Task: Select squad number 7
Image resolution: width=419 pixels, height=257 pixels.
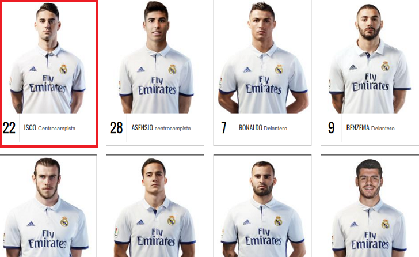Action: pyautogui.click(x=224, y=128)
